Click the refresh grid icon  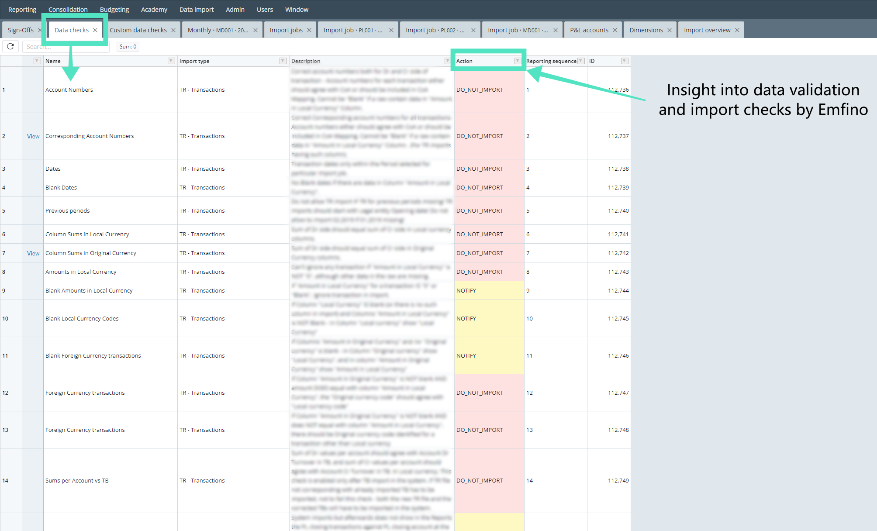[10, 46]
